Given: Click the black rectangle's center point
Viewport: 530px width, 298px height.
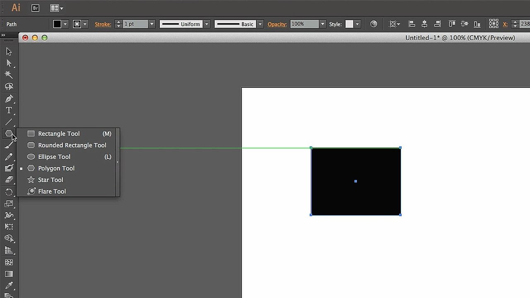Looking at the screenshot, I should click(x=356, y=181).
